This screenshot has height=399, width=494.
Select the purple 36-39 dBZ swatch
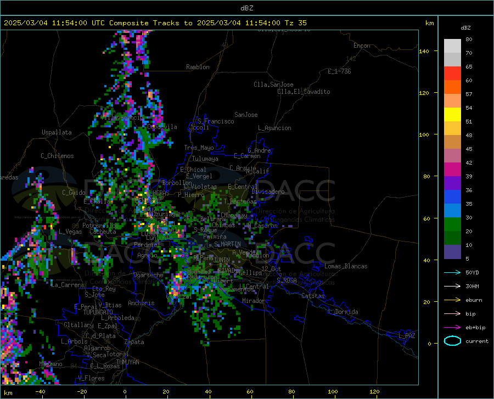[452, 183]
